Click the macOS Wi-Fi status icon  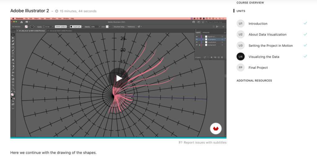[210, 18]
